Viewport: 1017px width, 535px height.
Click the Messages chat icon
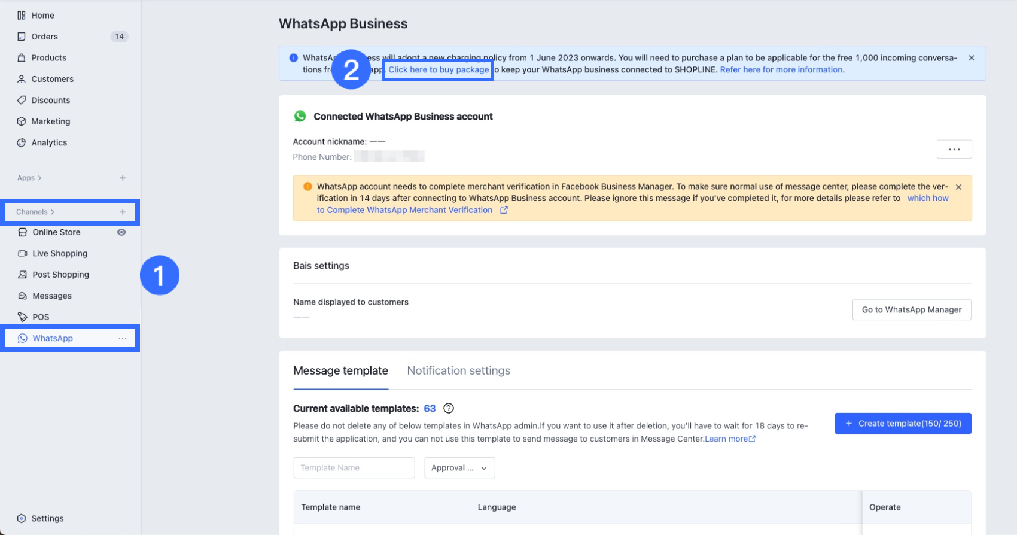coord(23,296)
